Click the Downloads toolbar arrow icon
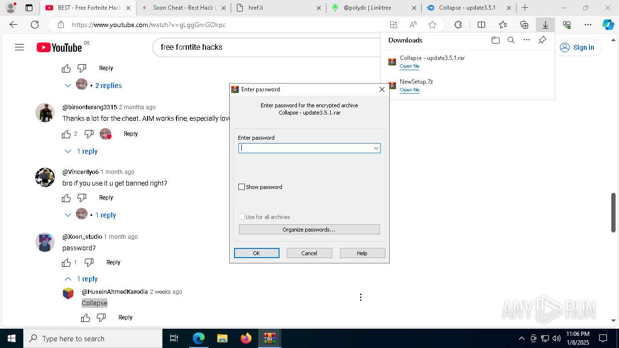This screenshot has height=348, width=619. (545, 25)
